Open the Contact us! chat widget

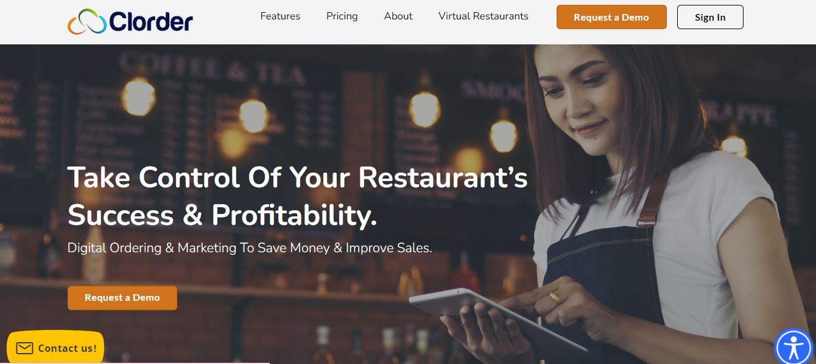pos(55,348)
